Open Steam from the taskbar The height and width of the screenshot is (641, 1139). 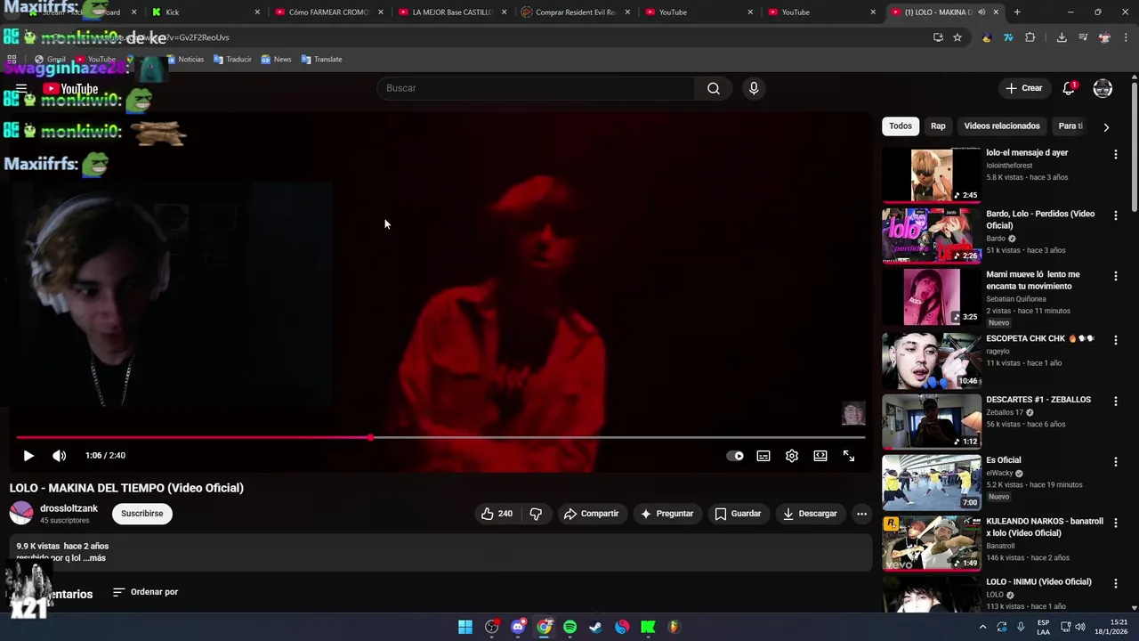pyautogui.click(x=595, y=627)
